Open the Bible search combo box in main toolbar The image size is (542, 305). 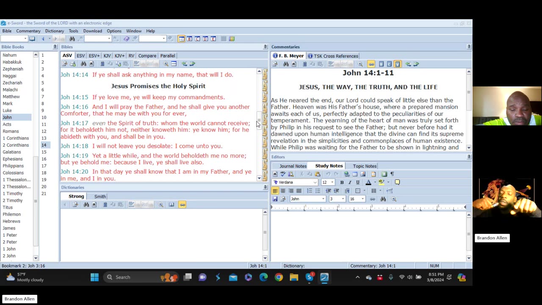tap(97, 39)
